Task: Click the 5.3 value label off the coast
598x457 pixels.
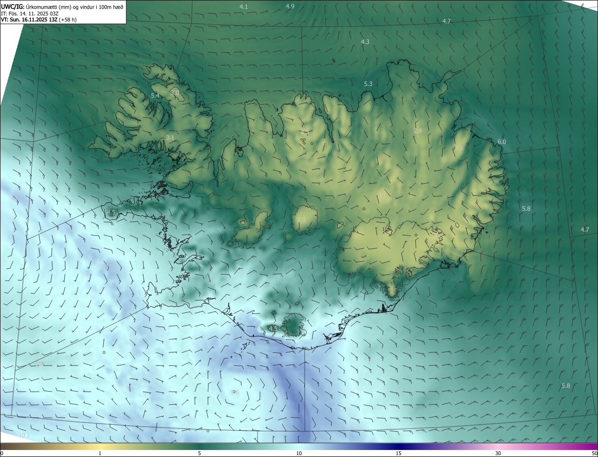Action: click(x=368, y=84)
